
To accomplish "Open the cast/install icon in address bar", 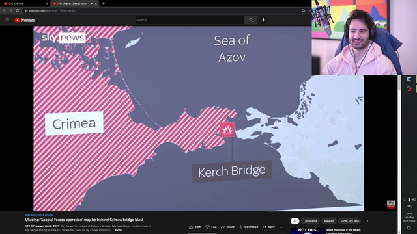I will click(x=304, y=10).
